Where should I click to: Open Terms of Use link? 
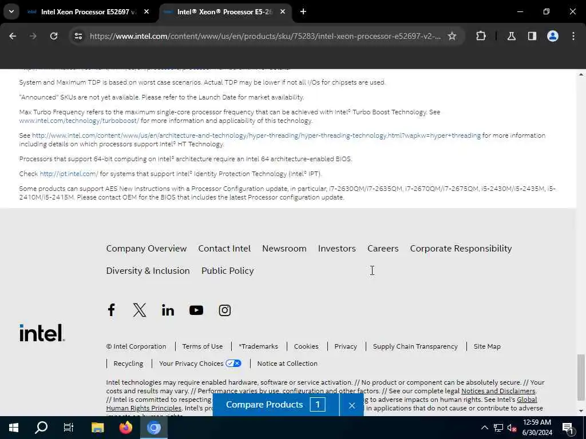coord(203,346)
